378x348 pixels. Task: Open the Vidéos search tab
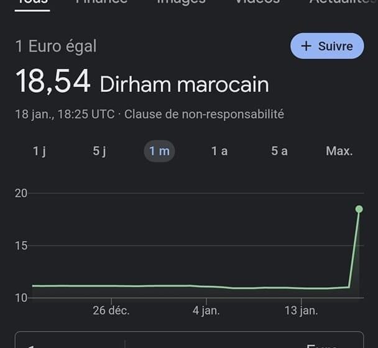point(257,2)
